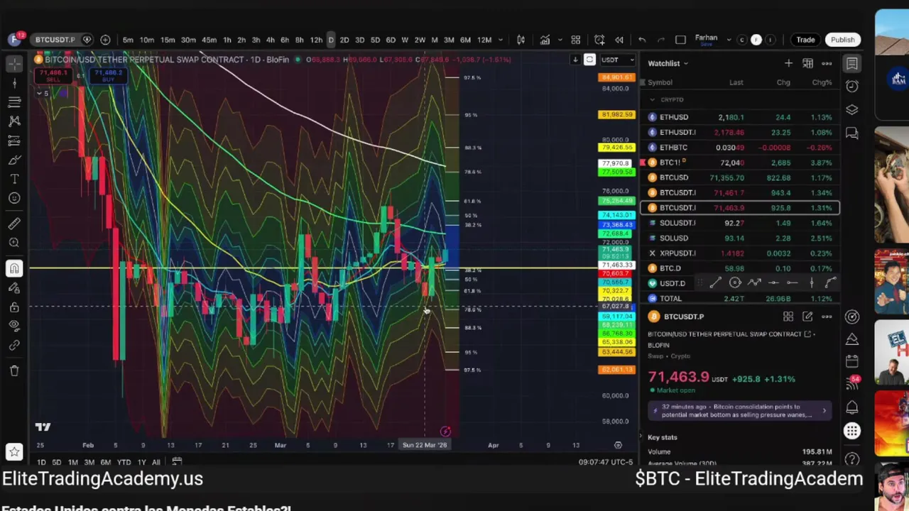Toggle hide all drawings eye
The width and height of the screenshot is (909, 511).
[14, 326]
